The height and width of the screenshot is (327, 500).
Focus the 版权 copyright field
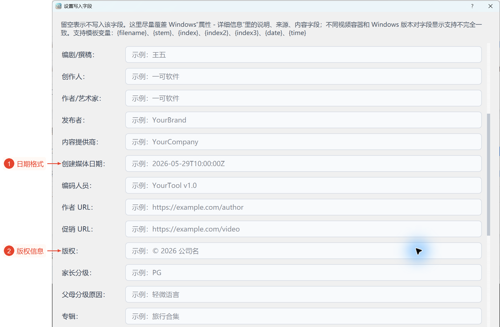click(x=303, y=251)
